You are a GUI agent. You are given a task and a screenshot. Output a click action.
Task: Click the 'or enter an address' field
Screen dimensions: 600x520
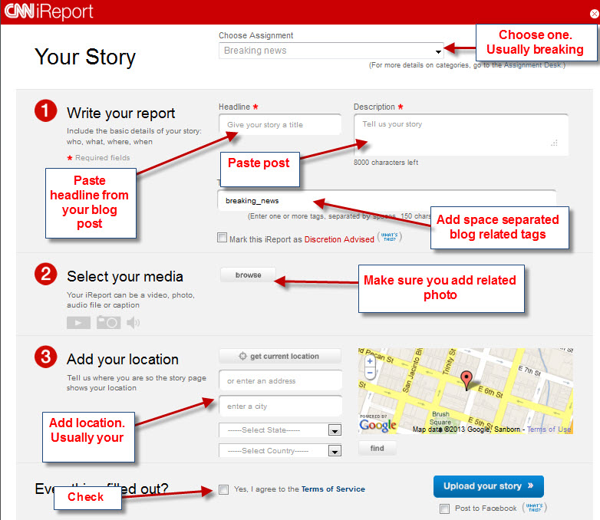click(x=280, y=380)
